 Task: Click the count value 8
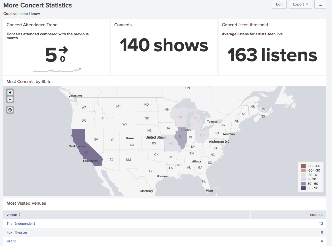point(322,232)
